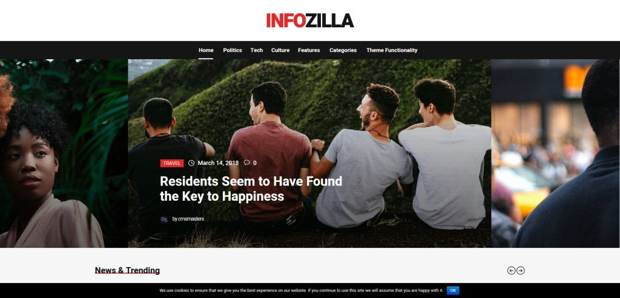Open the Politics menu item
The image size is (620, 298).
pos(232,50)
